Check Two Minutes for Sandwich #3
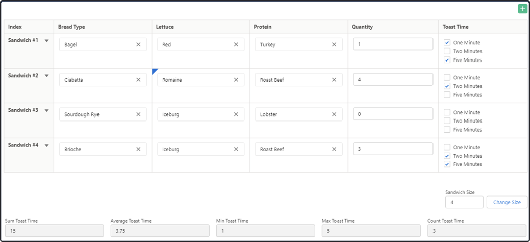This screenshot has height=242, width=530. click(x=447, y=121)
